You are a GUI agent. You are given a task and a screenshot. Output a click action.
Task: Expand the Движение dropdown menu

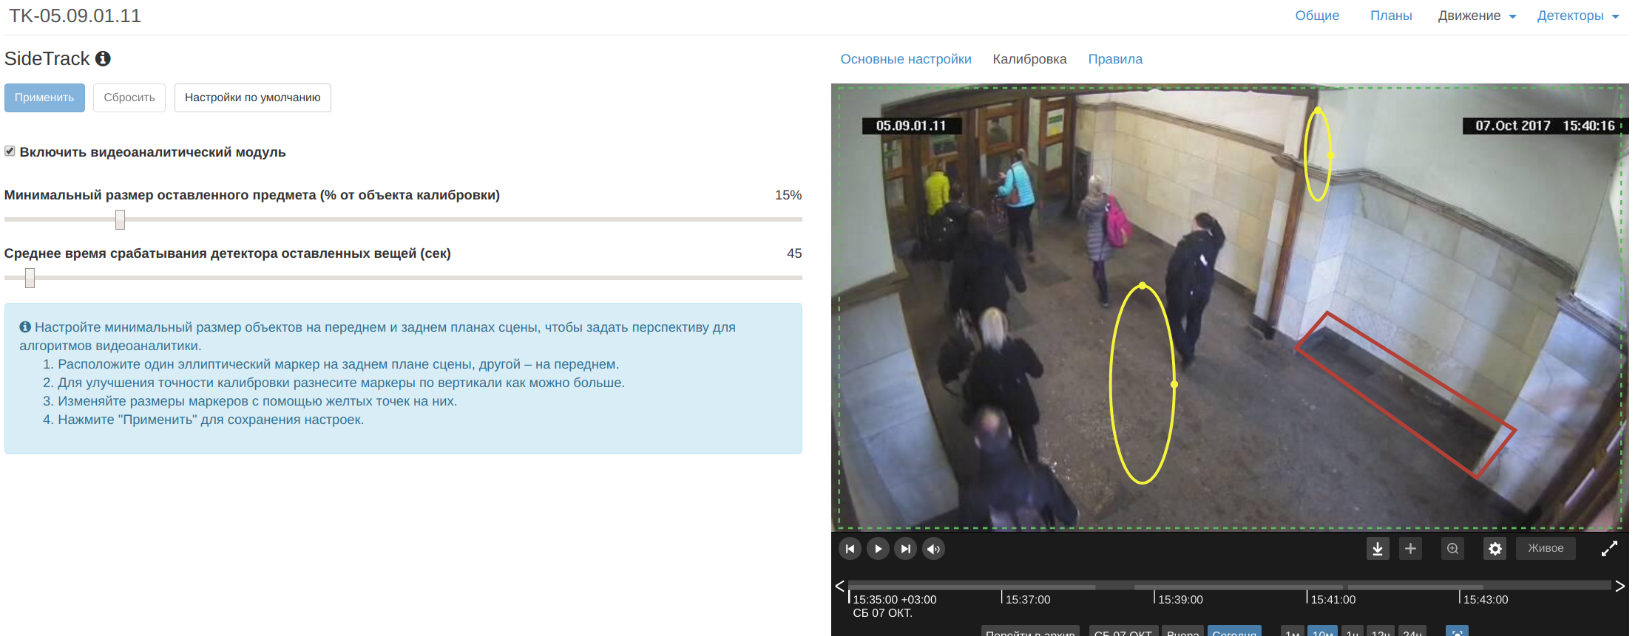pos(1477,16)
